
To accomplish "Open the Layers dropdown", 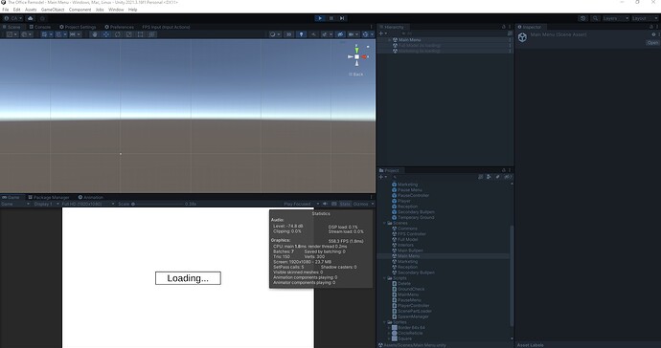I will coord(616,18).
